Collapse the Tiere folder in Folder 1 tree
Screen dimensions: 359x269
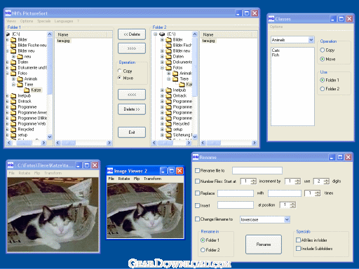point(13,85)
